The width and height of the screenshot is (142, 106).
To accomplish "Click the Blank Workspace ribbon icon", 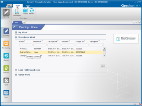I will 17,12.
